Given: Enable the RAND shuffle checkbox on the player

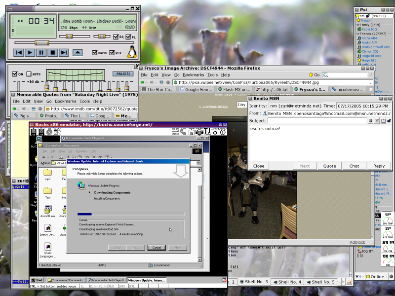Looking at the screenshot, I should (94, 52).
